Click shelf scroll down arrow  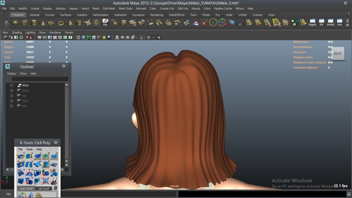tap(348, 25)
